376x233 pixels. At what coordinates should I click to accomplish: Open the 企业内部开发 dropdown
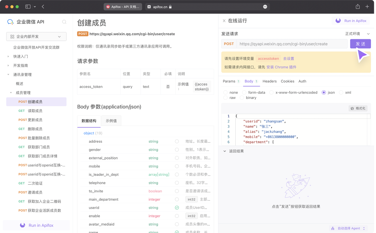pos(36,37)
